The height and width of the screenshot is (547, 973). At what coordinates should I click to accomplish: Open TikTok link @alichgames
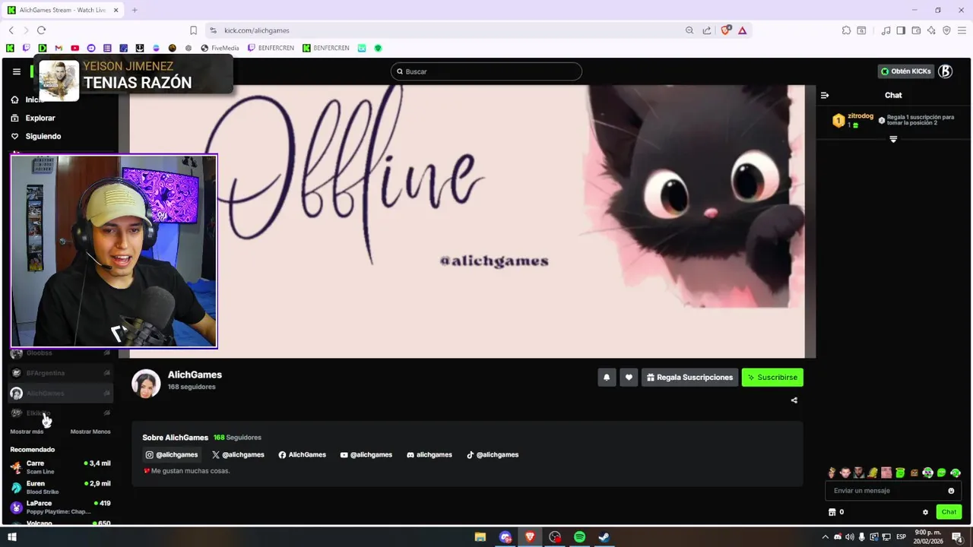click(493, 455)
